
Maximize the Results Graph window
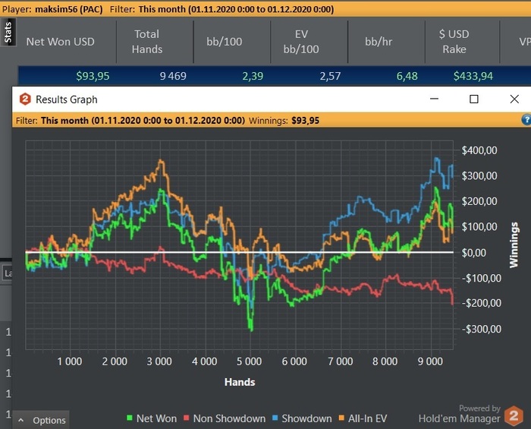tap(474, 99)
